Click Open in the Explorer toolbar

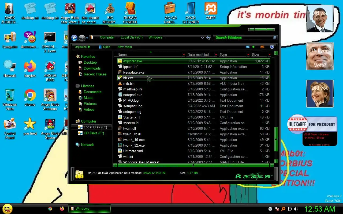104,47
